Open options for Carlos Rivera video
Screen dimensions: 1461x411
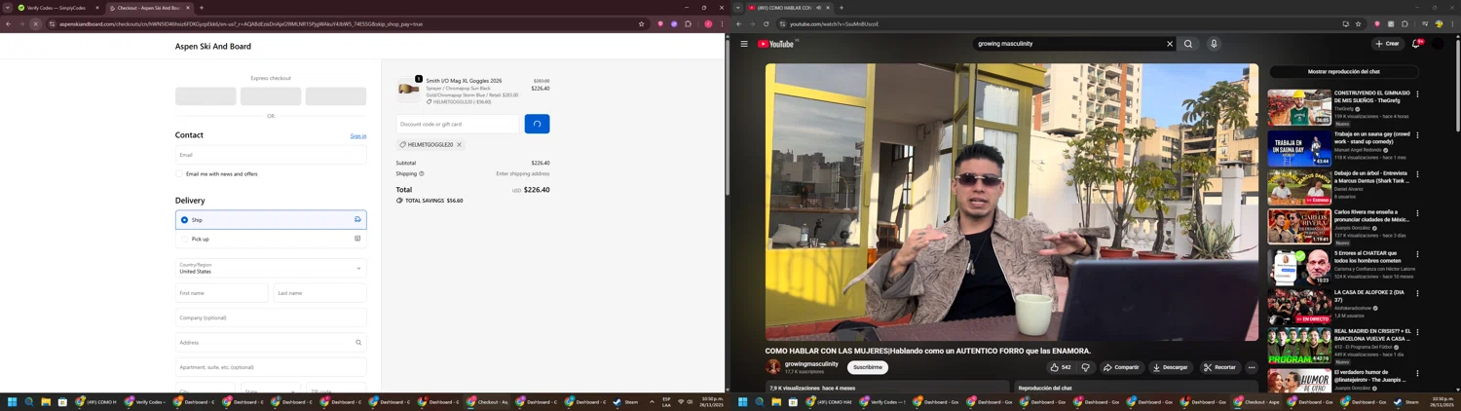tap(1417, 213)
